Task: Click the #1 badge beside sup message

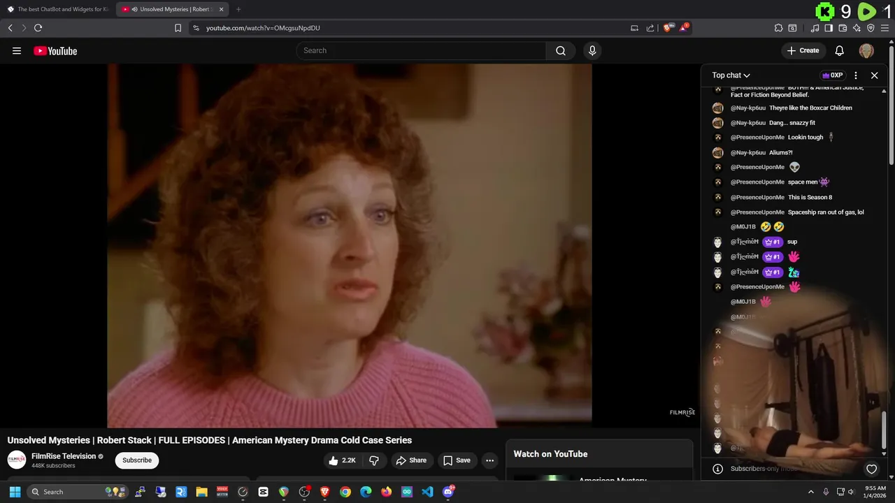Action: pyautogui.click(x=772, y=242)
